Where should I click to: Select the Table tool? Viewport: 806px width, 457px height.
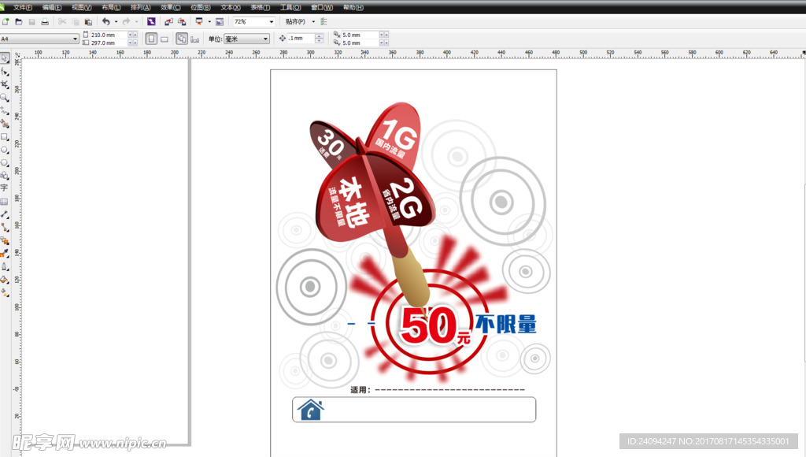click(5, 201)
